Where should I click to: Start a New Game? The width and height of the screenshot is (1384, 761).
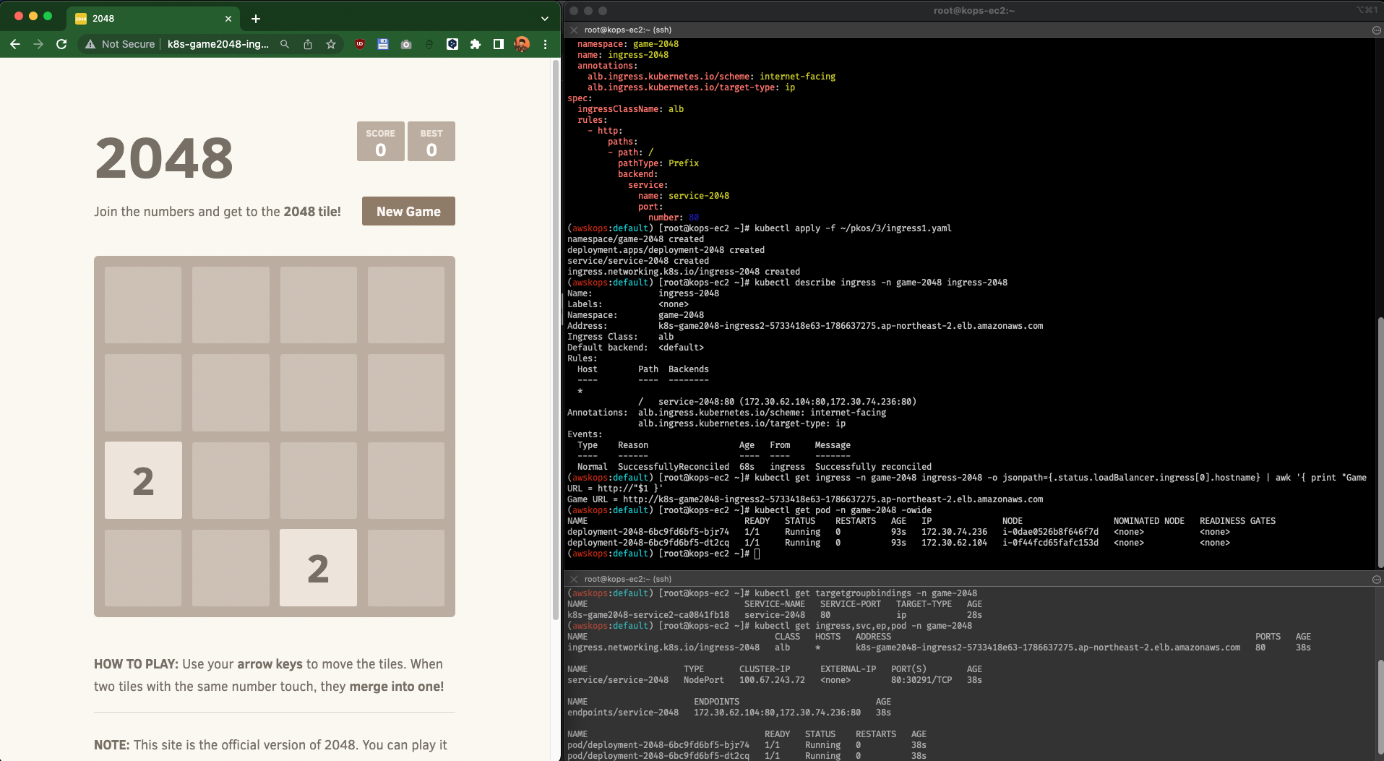coord(408,211)
